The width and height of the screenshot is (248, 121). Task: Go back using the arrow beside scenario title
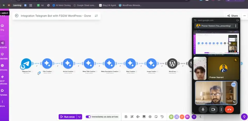coord(17,16)
